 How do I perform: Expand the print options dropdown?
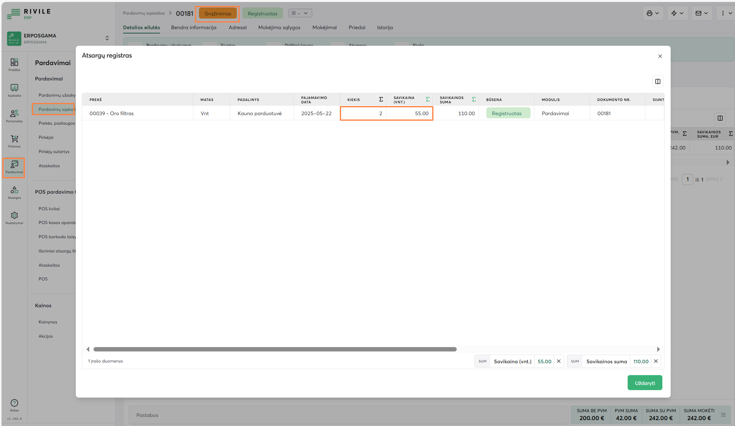tap(653, 13)
